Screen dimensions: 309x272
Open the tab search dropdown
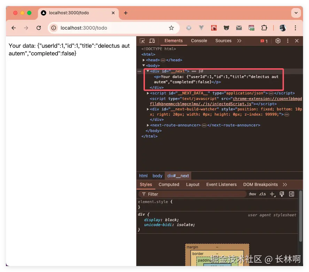[296, 13]
